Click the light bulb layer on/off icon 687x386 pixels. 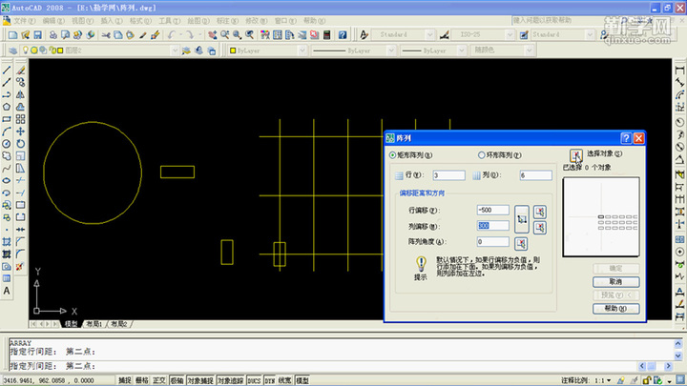click(x=26, y=51)
